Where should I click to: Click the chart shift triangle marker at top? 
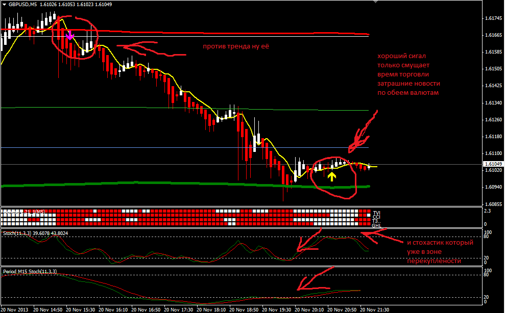coord(375,2)
